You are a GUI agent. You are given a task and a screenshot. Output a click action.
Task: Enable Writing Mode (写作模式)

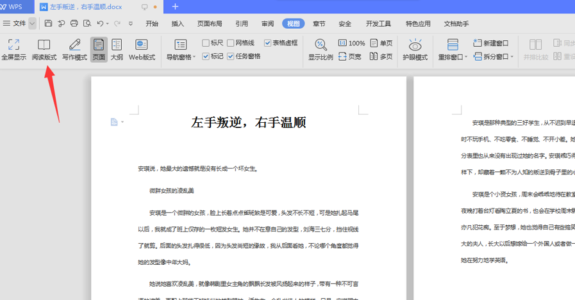tap(74, 49)
